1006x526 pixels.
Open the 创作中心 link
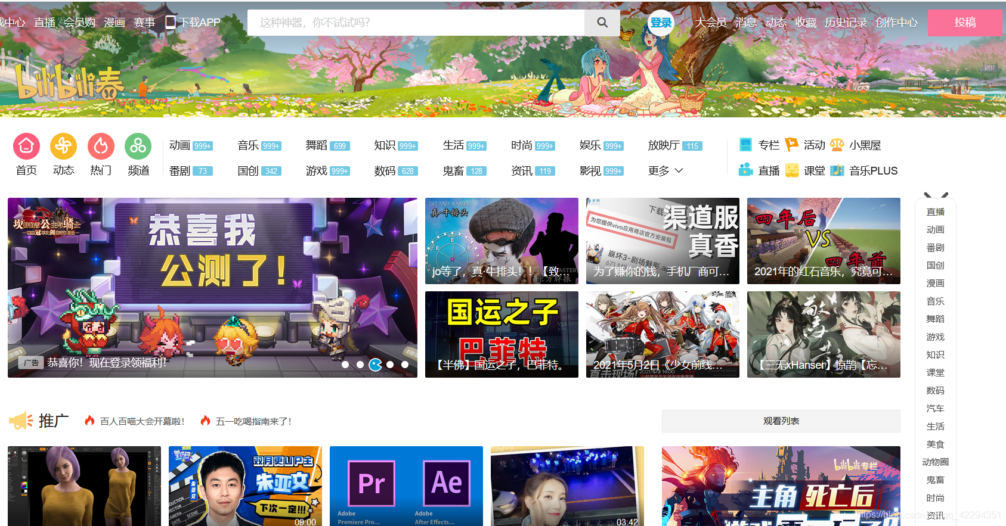pyautogui.click(x=896, y=23)
